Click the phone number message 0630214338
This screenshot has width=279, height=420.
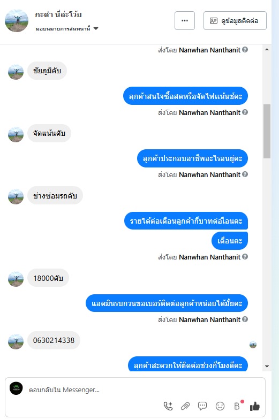tap(54, 340)
